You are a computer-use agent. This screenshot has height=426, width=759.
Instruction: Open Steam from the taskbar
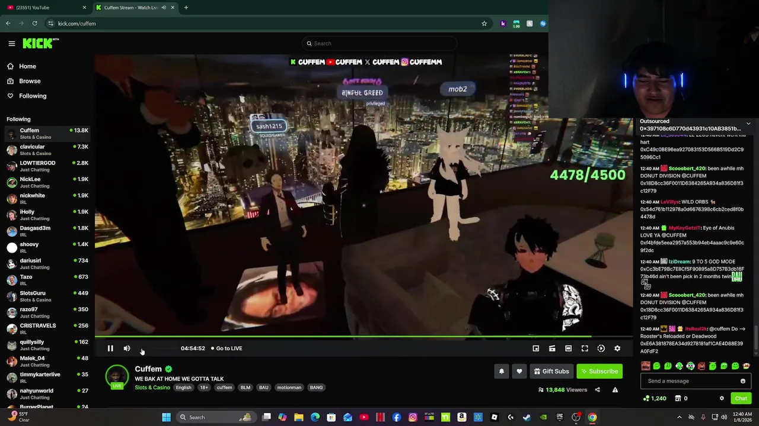coord(527,417)
